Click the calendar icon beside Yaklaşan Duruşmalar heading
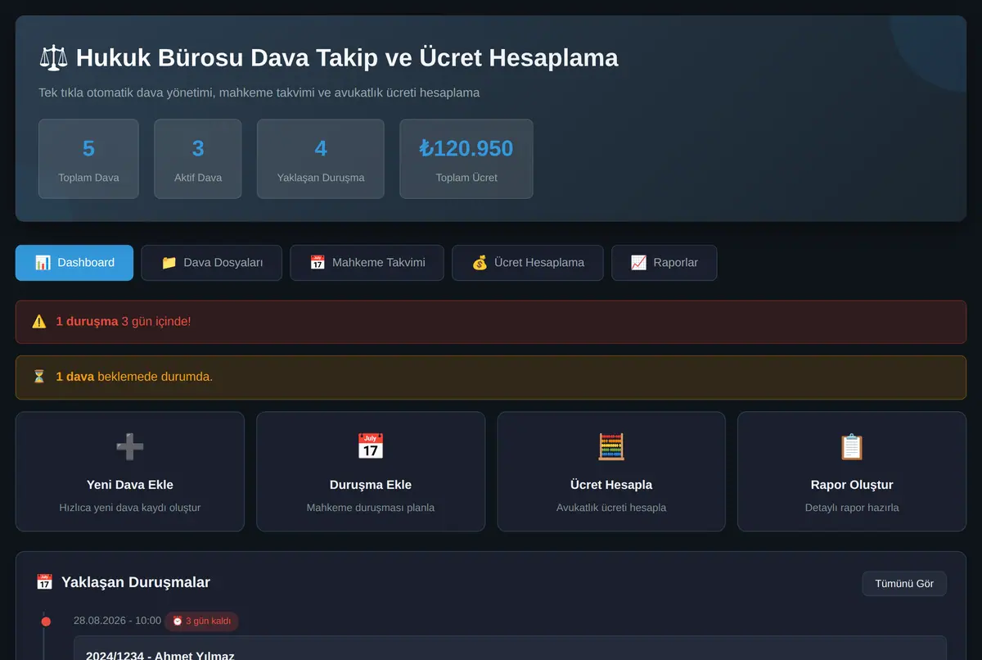This screenshot has width=982, height=660. coord(44,582)
